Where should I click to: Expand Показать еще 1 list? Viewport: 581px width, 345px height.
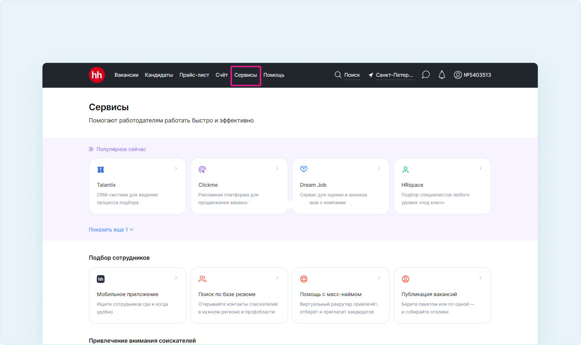click(111, 230)
